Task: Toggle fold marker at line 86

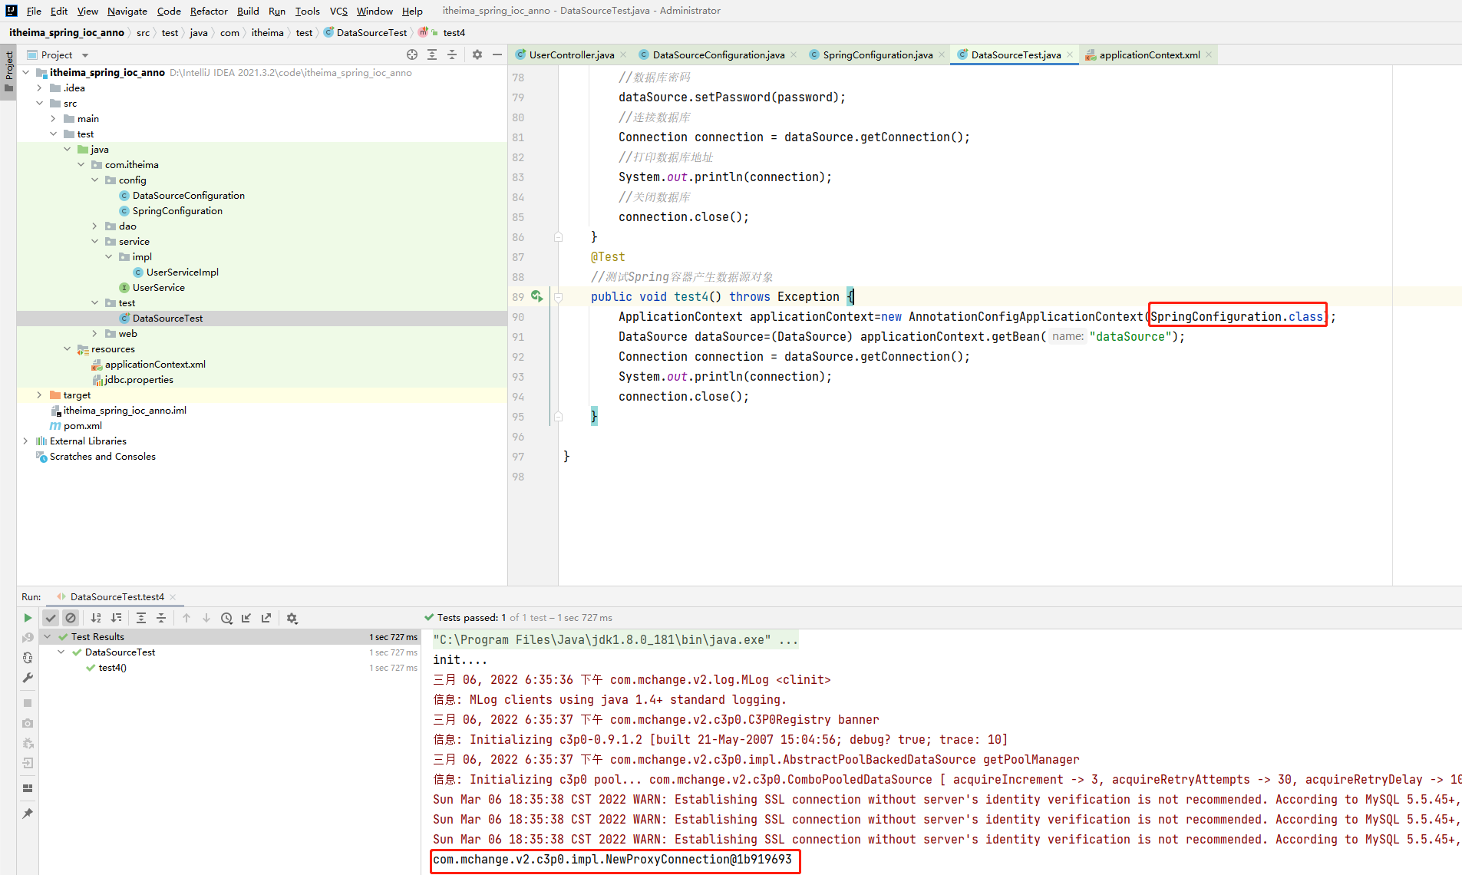Action: click(558, 236)
